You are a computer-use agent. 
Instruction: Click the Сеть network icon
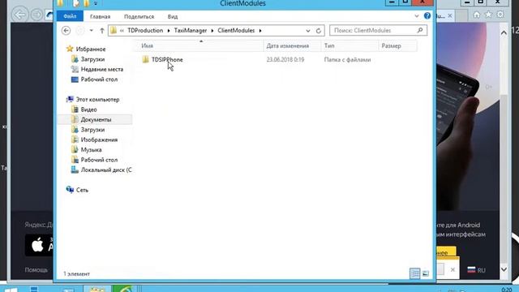tap(70, 190)
